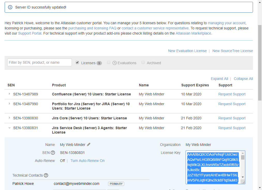262x190 pixels.
Task: Click Confluence (Server) 10 Users product name
Action: (x=91, y=94)
